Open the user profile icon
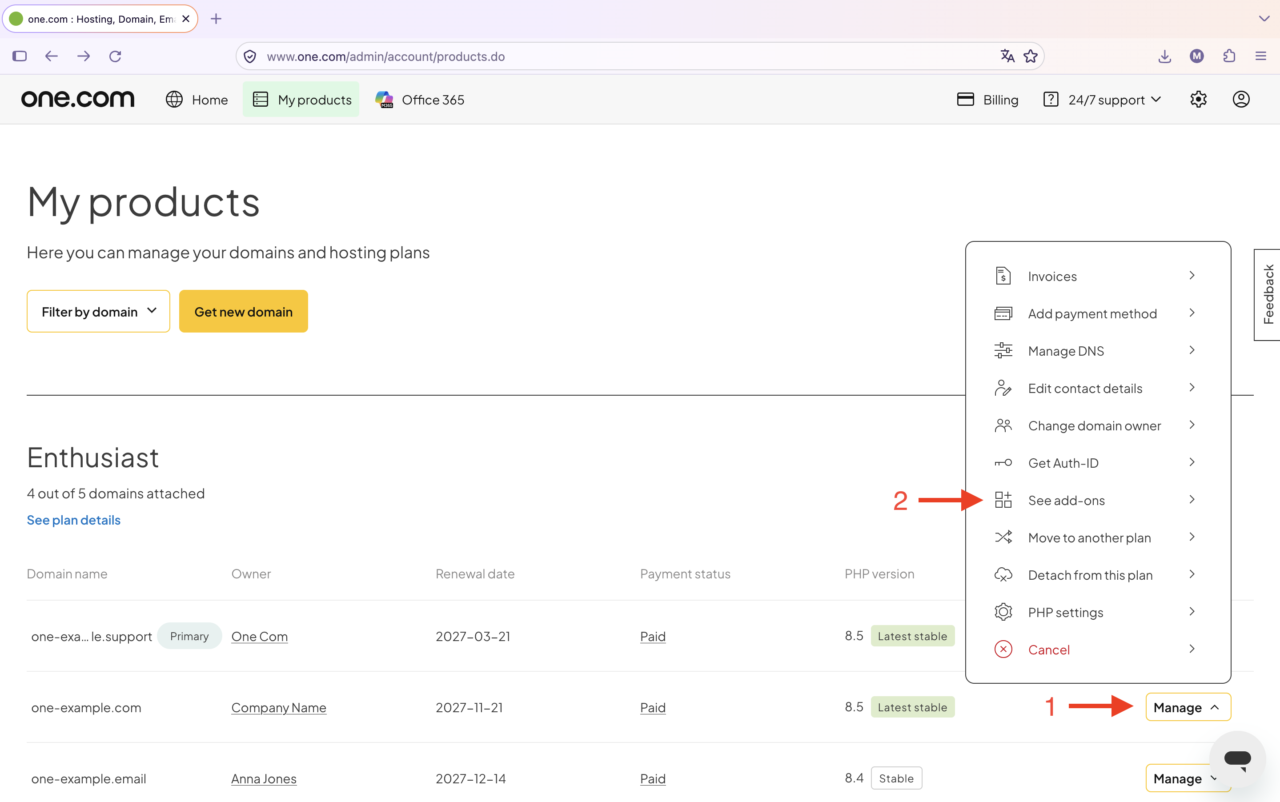Viewport: 1280px width, 802px height. (1241, 99)
